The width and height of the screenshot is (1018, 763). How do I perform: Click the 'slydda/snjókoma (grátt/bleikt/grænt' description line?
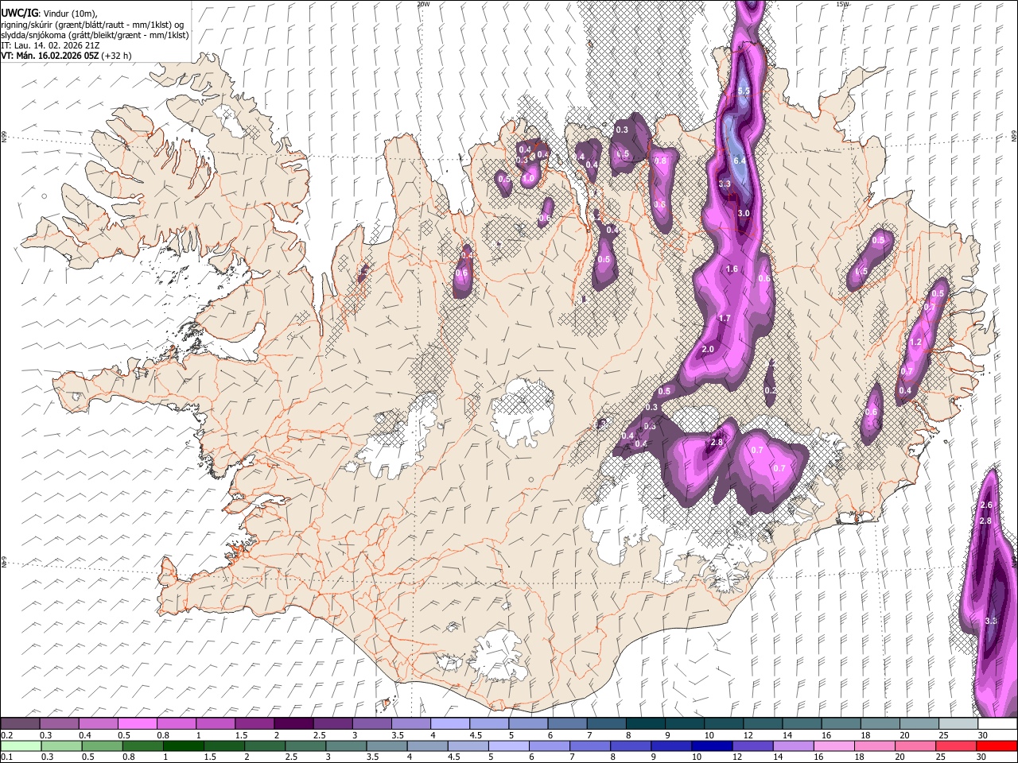[95, 35]
